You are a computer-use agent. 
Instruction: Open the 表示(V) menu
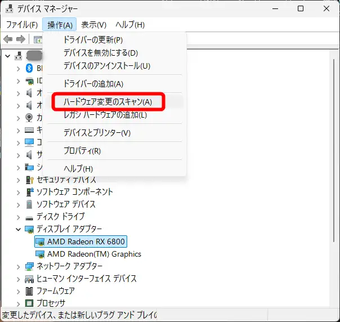pyautogui.click(x=93, y=25)
